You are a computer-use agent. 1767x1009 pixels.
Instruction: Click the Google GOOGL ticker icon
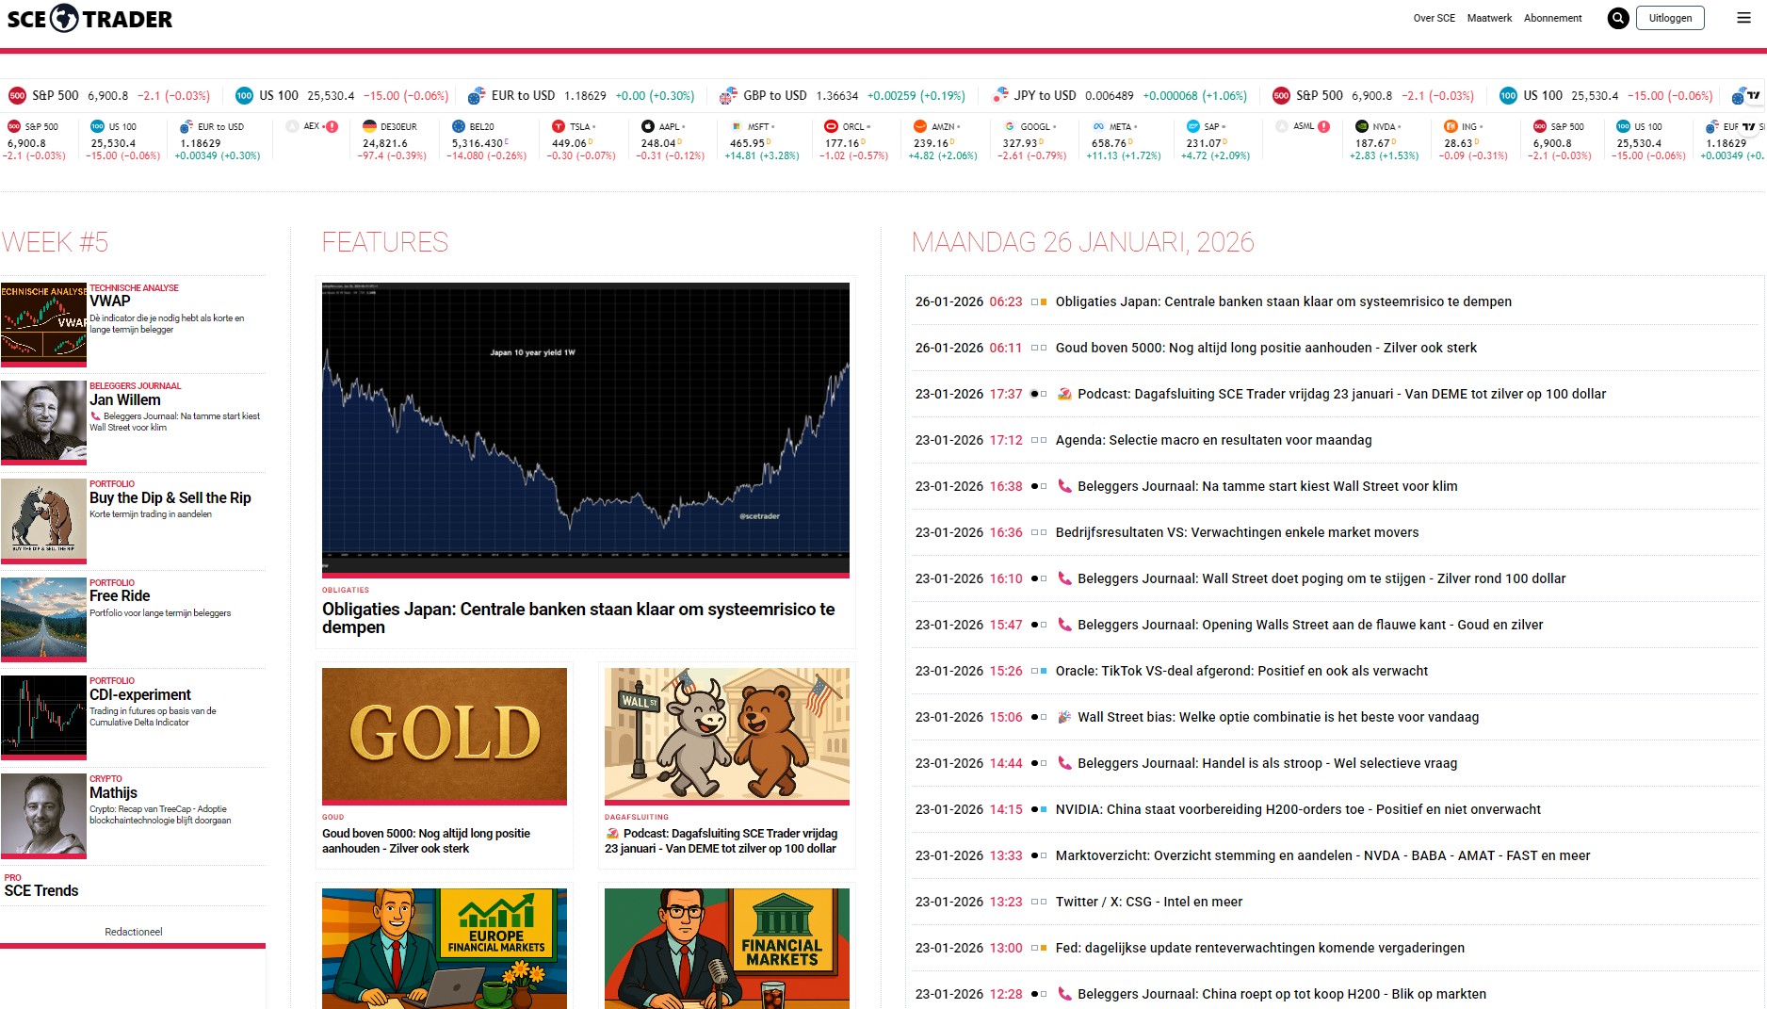(1010, 126)
